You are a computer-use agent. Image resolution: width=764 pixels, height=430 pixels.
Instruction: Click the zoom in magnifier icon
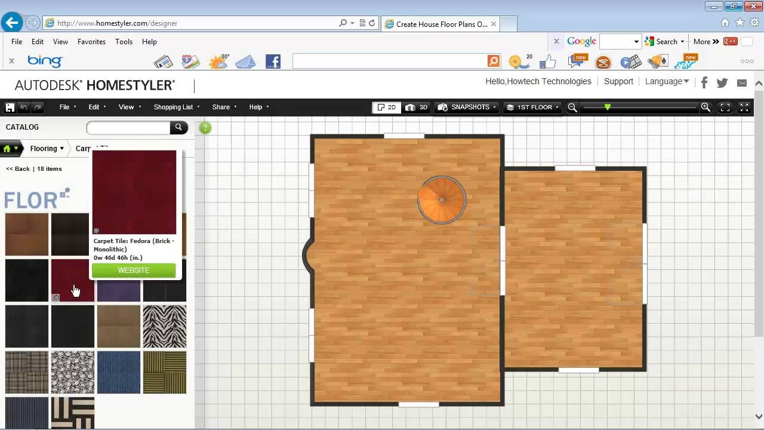coord(706,107)
